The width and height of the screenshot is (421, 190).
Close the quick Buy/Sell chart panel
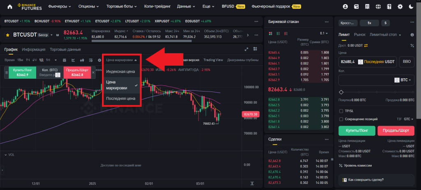pos(93,72)
